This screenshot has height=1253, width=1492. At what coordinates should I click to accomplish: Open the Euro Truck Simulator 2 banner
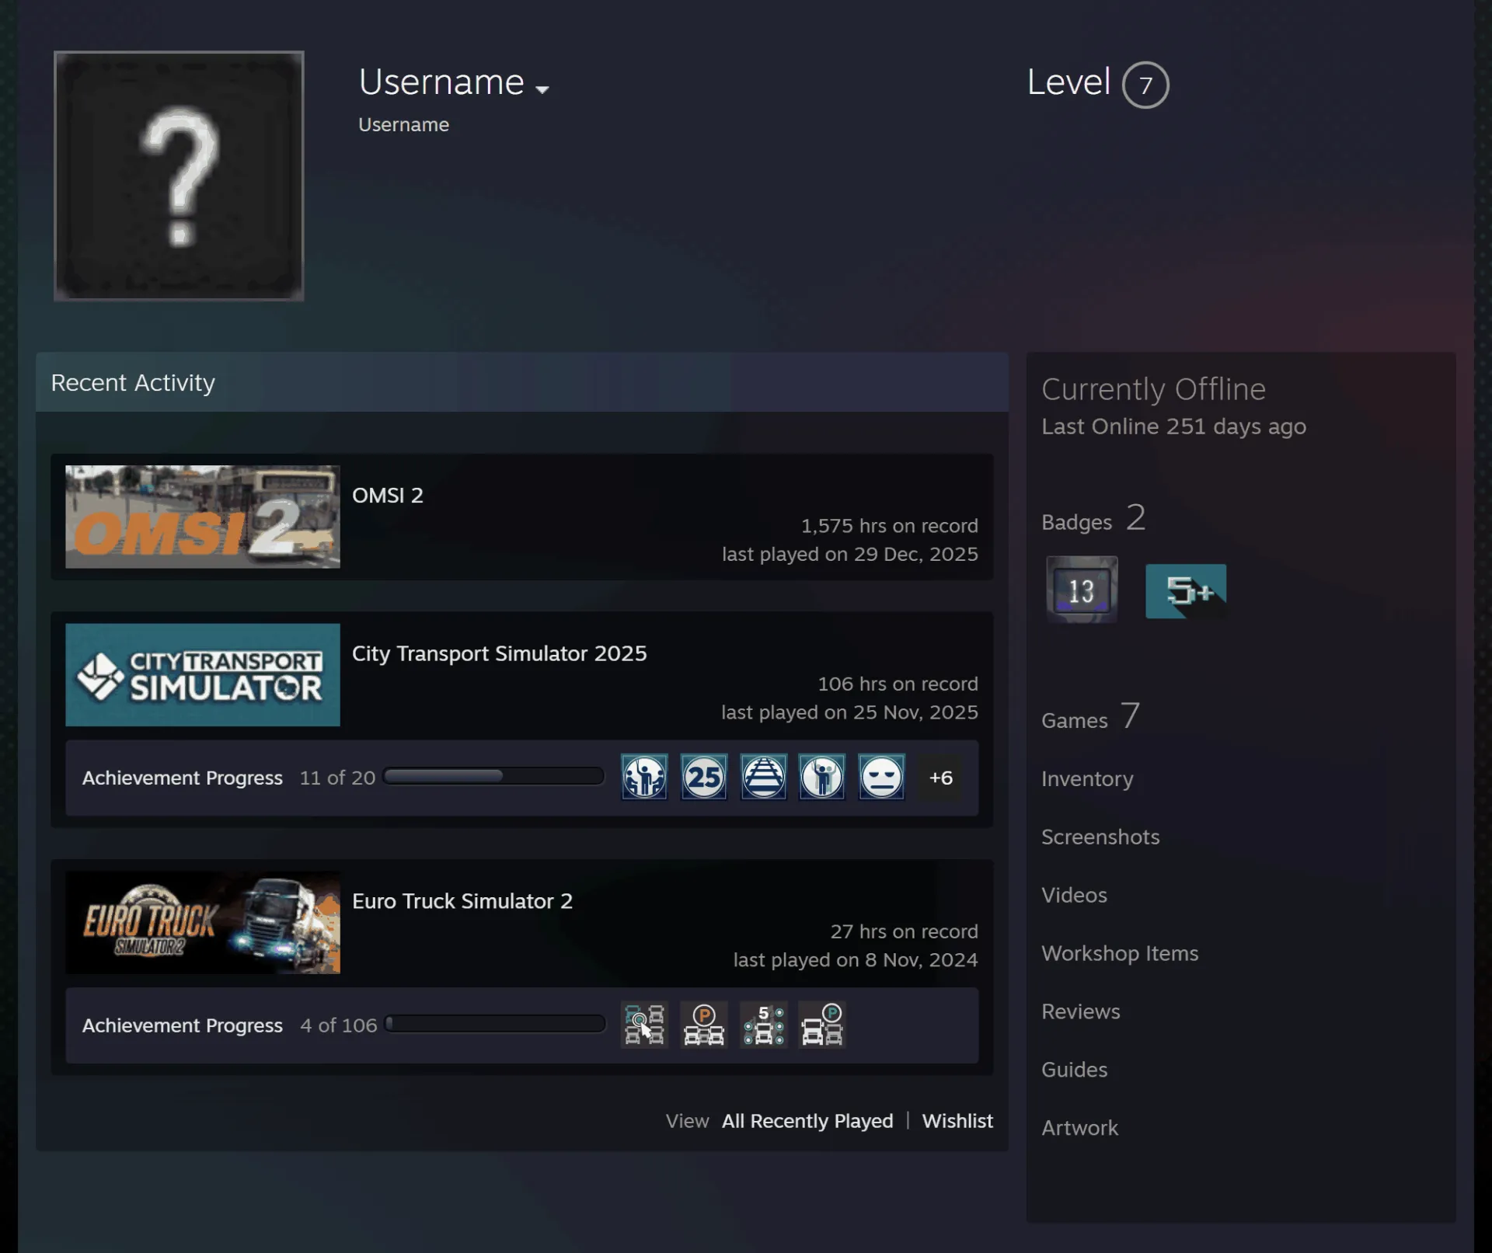[203, 923]
